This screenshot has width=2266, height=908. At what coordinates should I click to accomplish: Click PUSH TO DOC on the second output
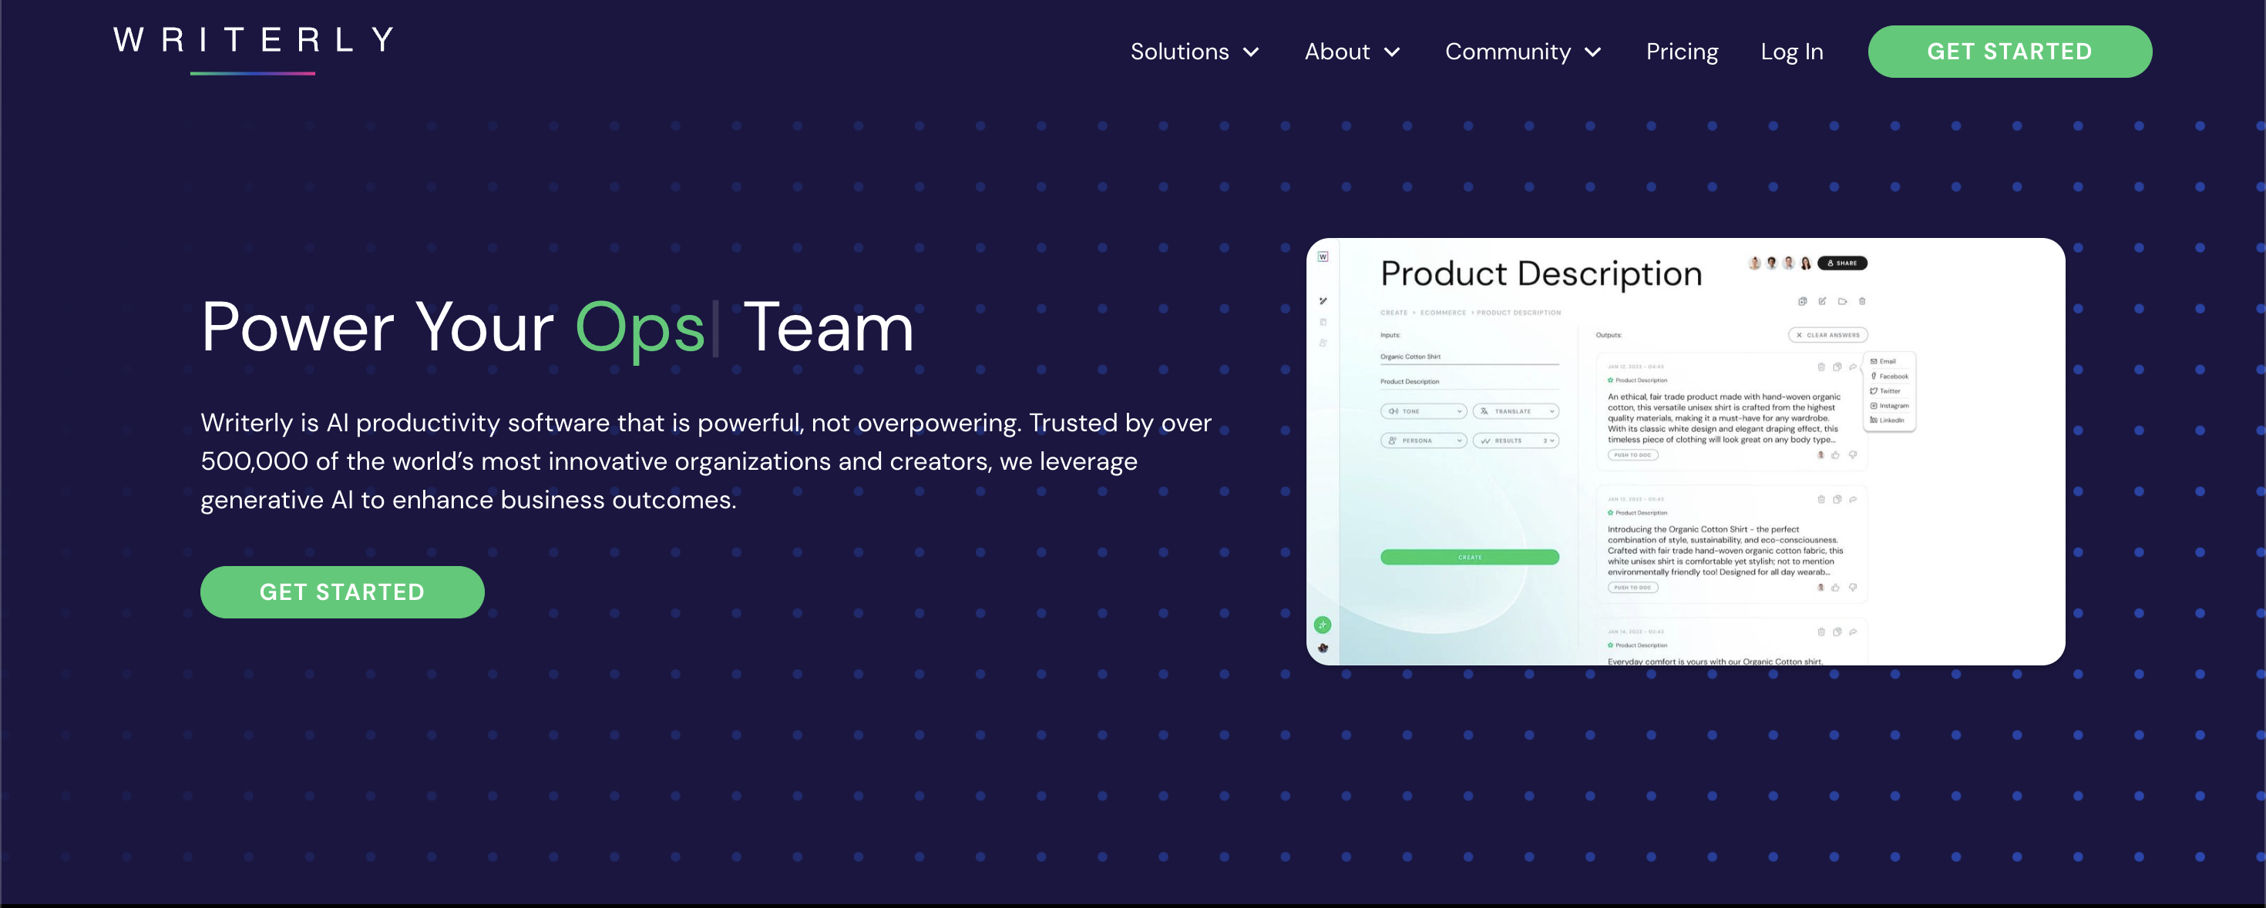tap(1632, 587)
